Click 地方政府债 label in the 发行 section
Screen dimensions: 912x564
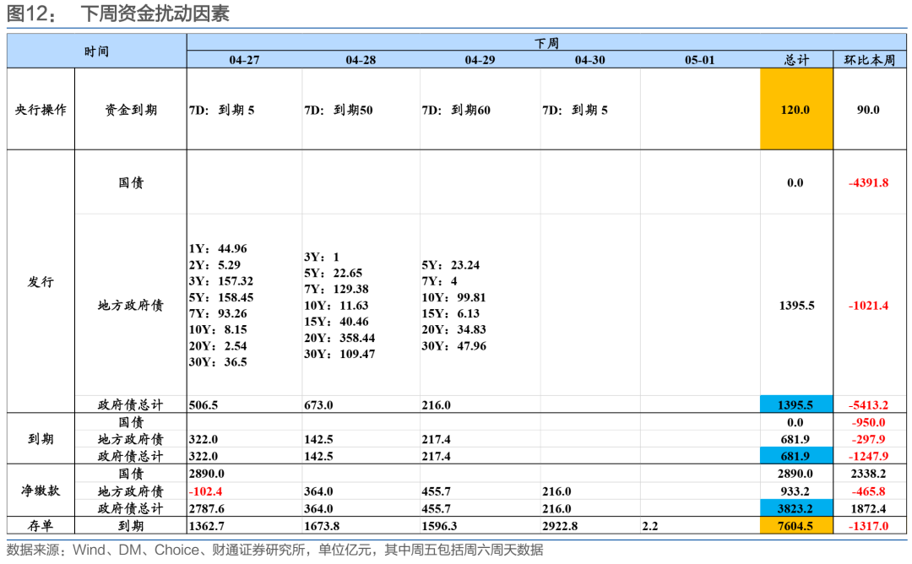click(x=131, y=306)
